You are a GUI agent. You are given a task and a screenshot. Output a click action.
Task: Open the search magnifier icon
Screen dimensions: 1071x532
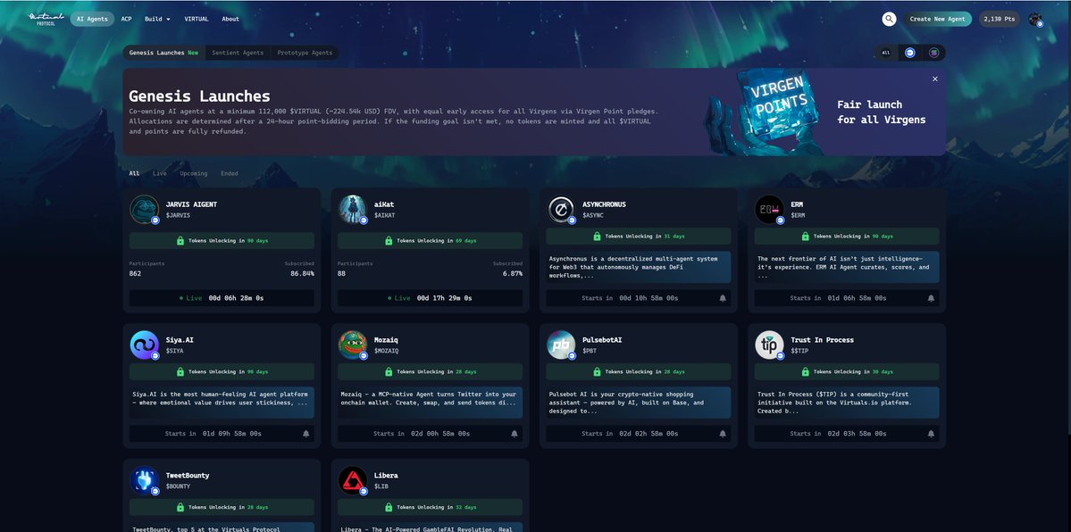(x=889, y=19)
